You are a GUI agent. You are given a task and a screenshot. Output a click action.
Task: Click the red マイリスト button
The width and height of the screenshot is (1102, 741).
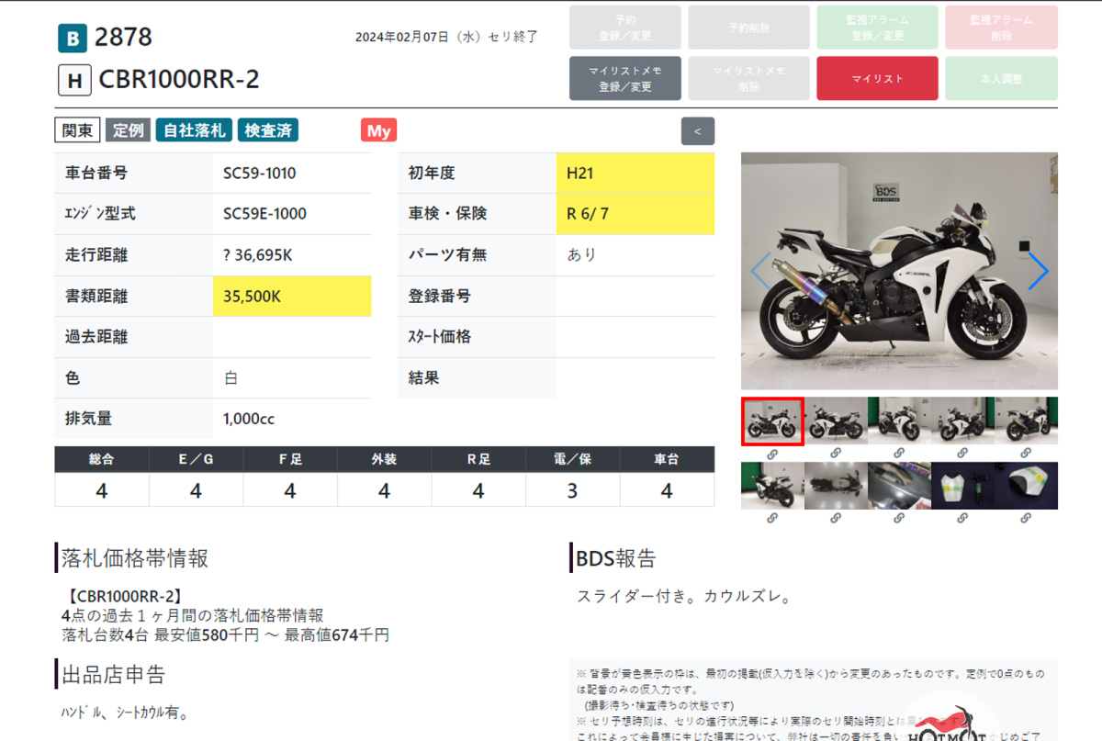[877, 78]
